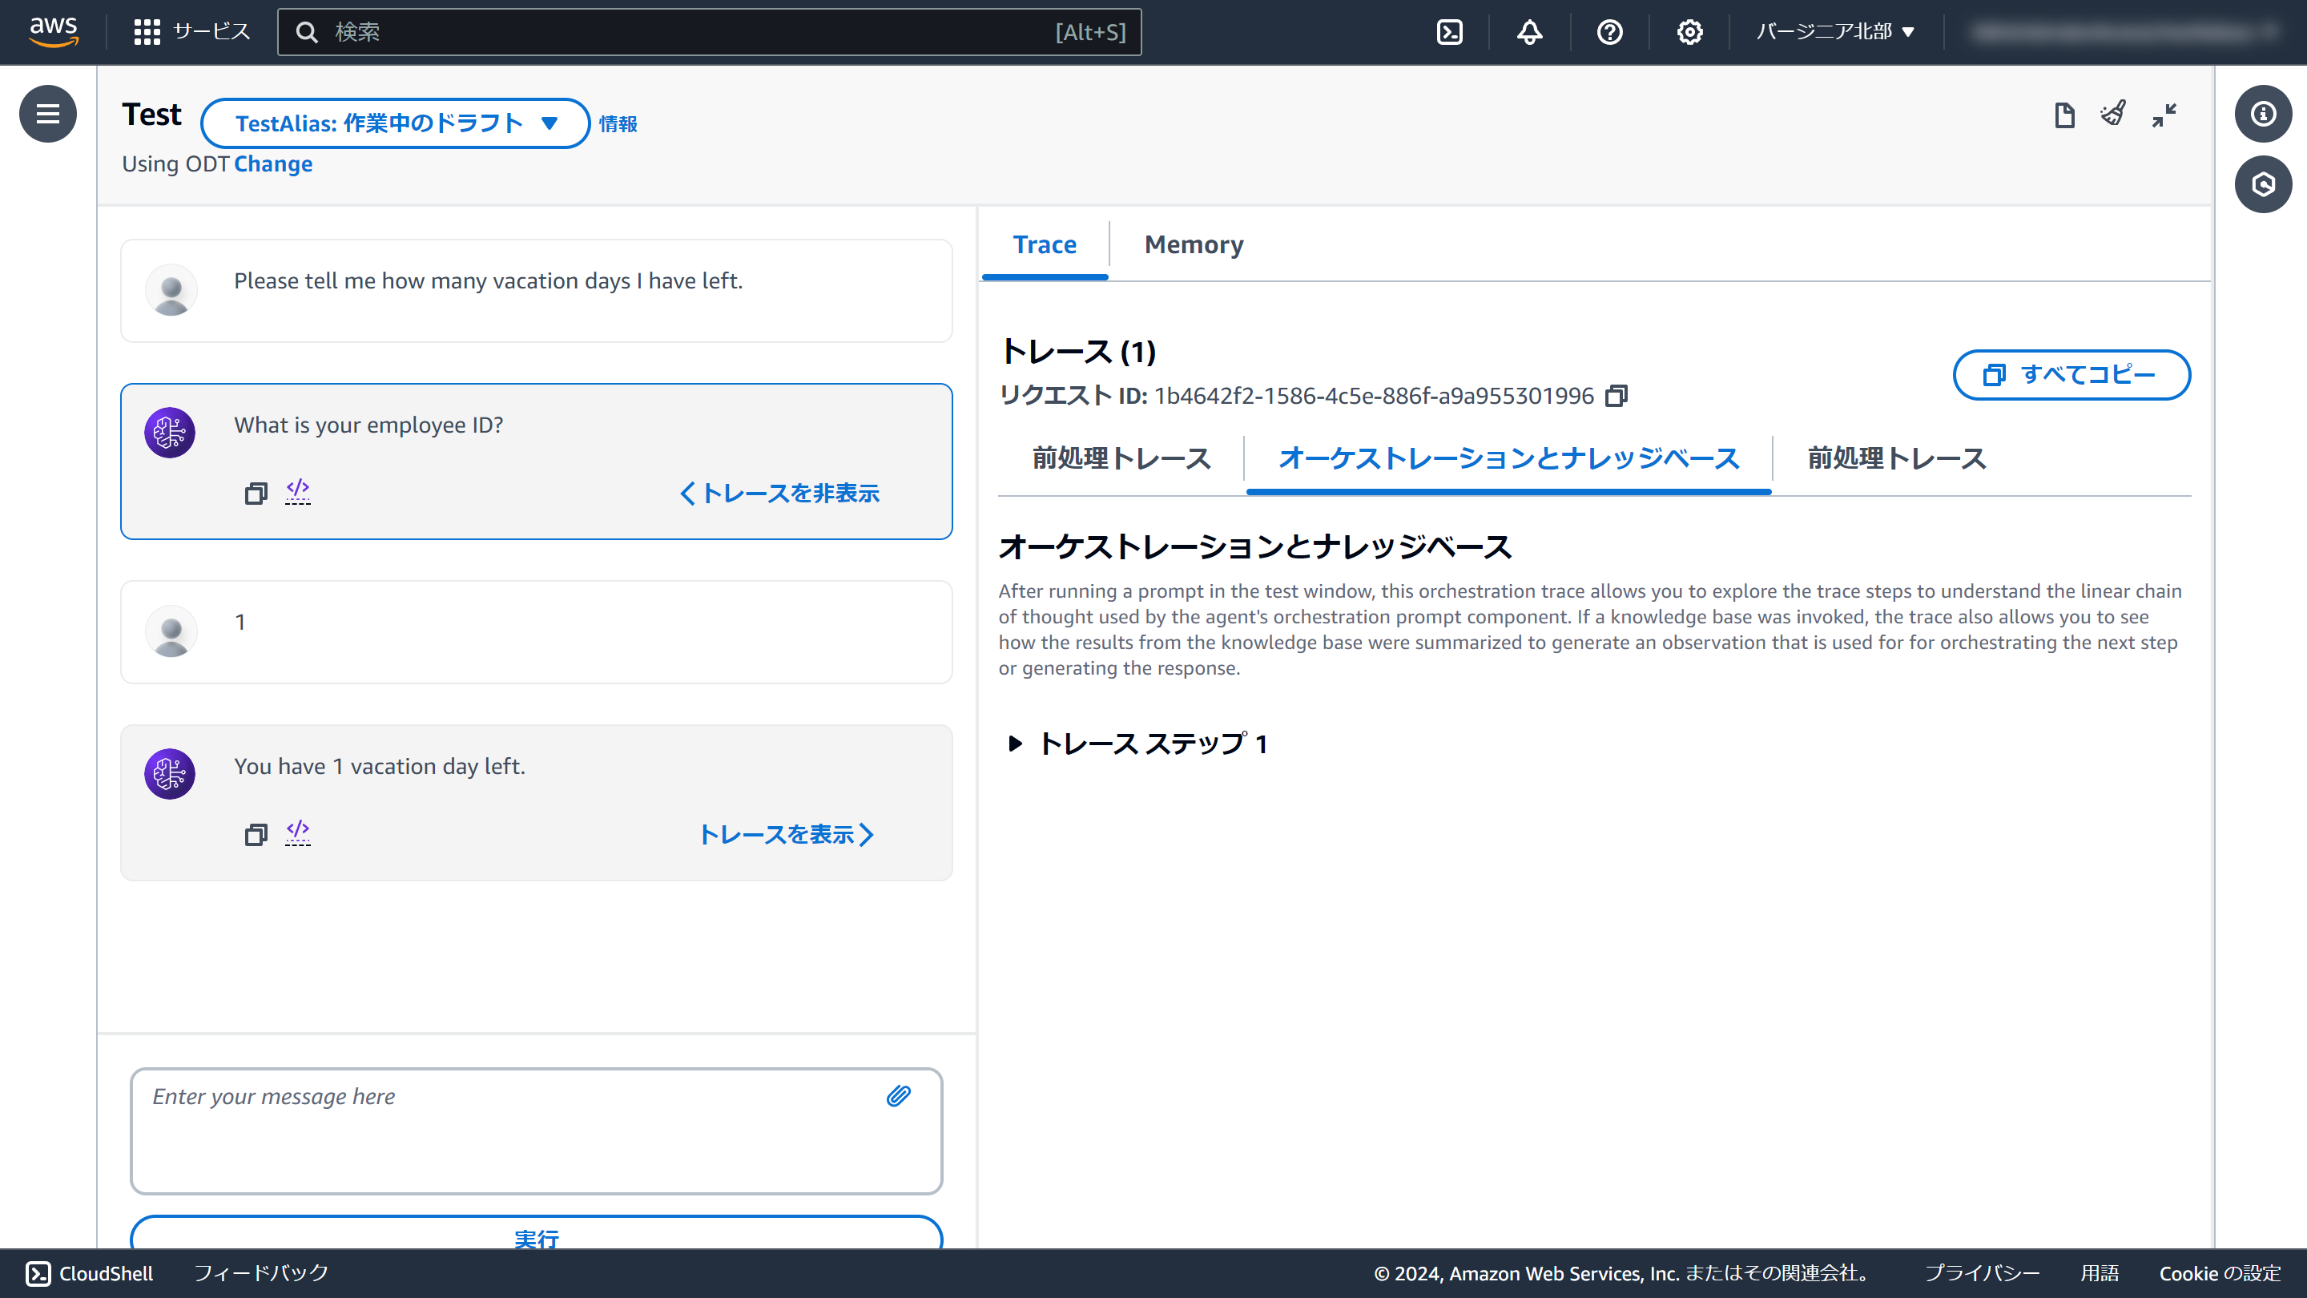Open the TestAlias draft dropdown
The width and height of the screenshot is (2307, 1298).
tap(395, 123)
